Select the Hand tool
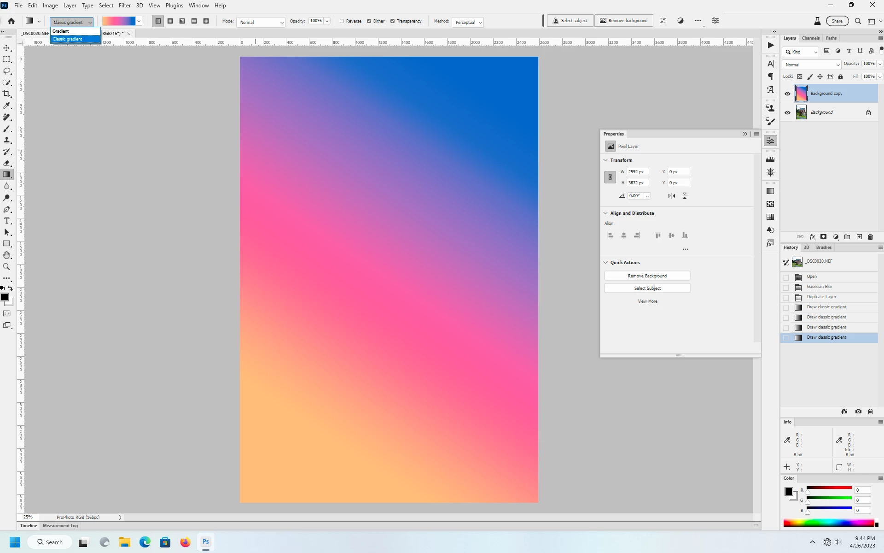The width and height of the screenshot is (884, 553). [x=6, y=255]
